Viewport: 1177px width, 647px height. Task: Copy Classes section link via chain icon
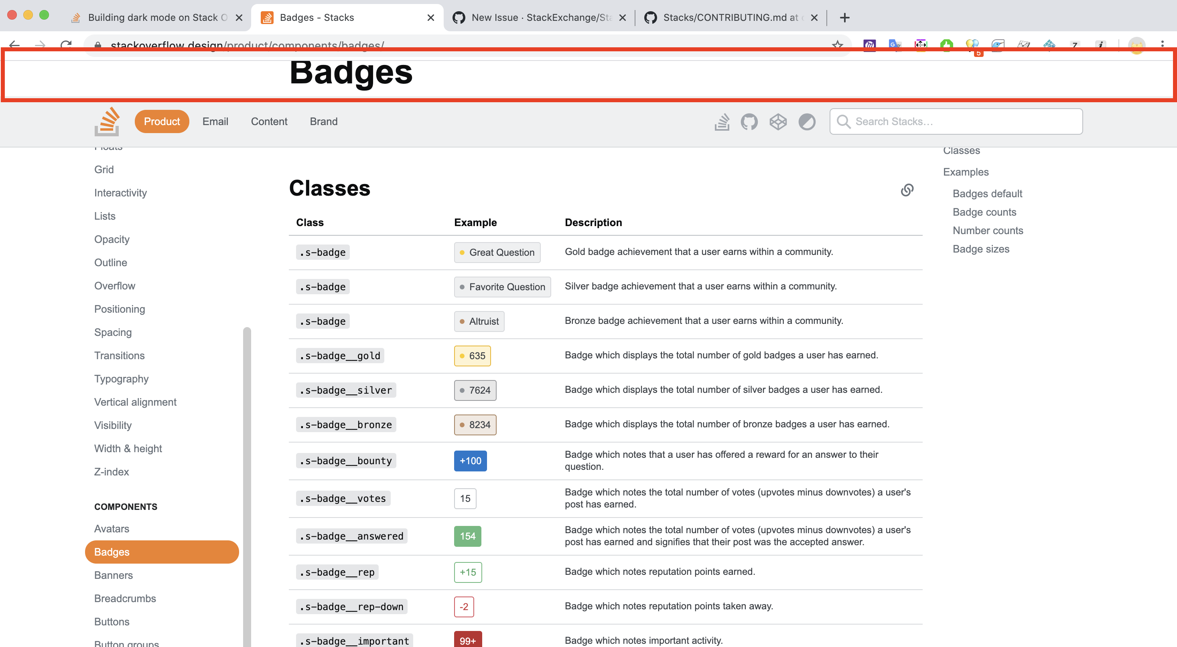click(907, 190)
